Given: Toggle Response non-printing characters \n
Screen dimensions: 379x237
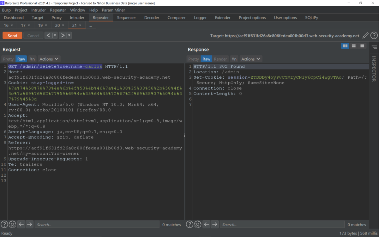Looking at the screenshot, I should (x=234, y=59).
